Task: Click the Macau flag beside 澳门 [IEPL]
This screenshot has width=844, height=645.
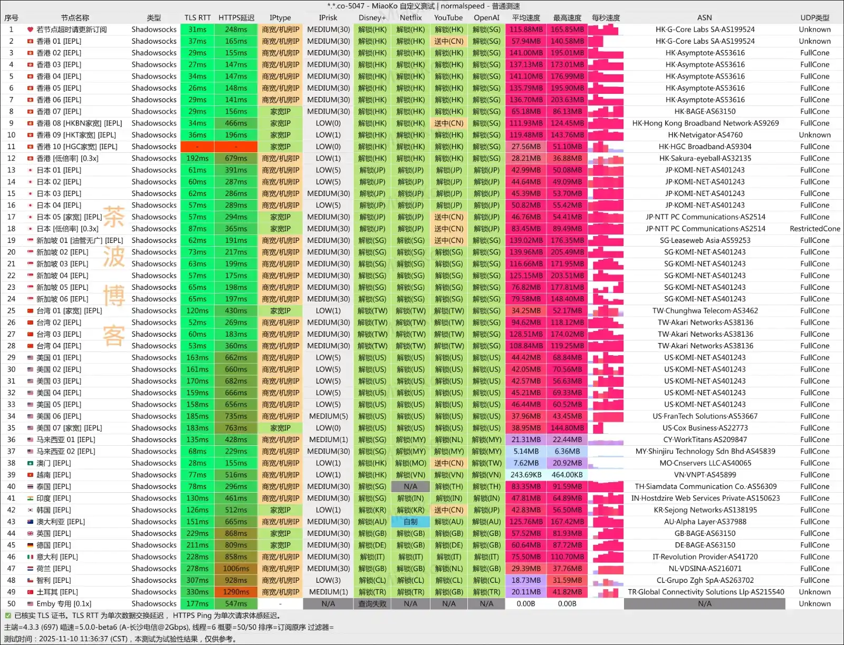Action: pyautogui.click(x=31, y=463)
